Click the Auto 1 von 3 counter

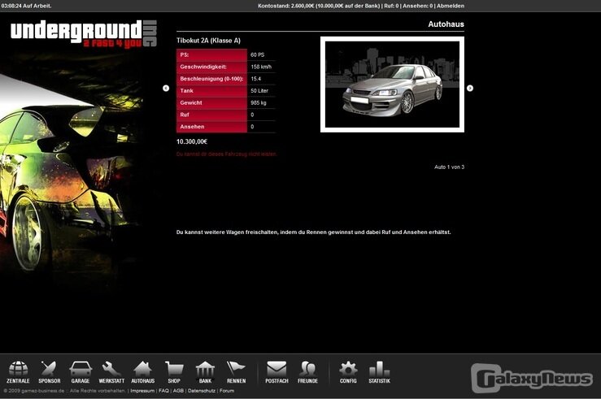point(449,167)
